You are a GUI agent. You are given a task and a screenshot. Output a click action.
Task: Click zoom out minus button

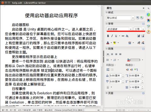(129, 110)
